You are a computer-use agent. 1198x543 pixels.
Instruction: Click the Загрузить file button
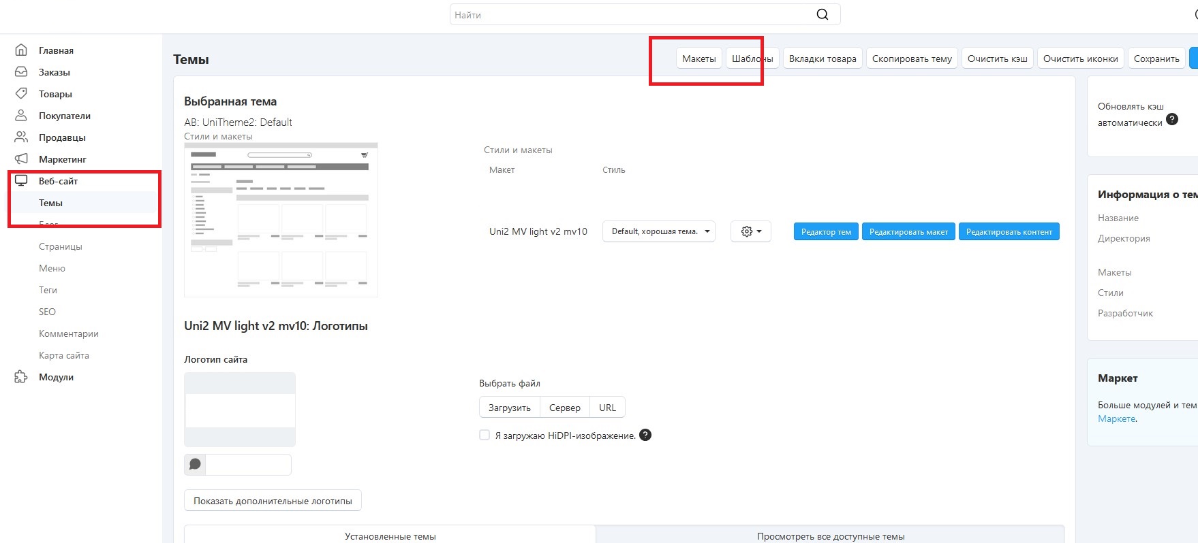(510, 408)
